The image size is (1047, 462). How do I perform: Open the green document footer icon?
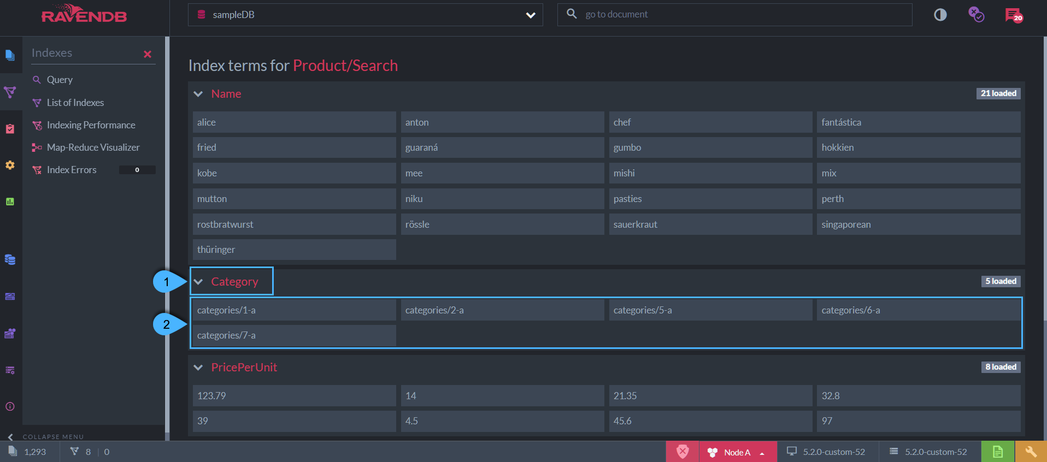point(998,452)
